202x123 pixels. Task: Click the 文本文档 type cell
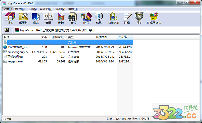(73, 57)
